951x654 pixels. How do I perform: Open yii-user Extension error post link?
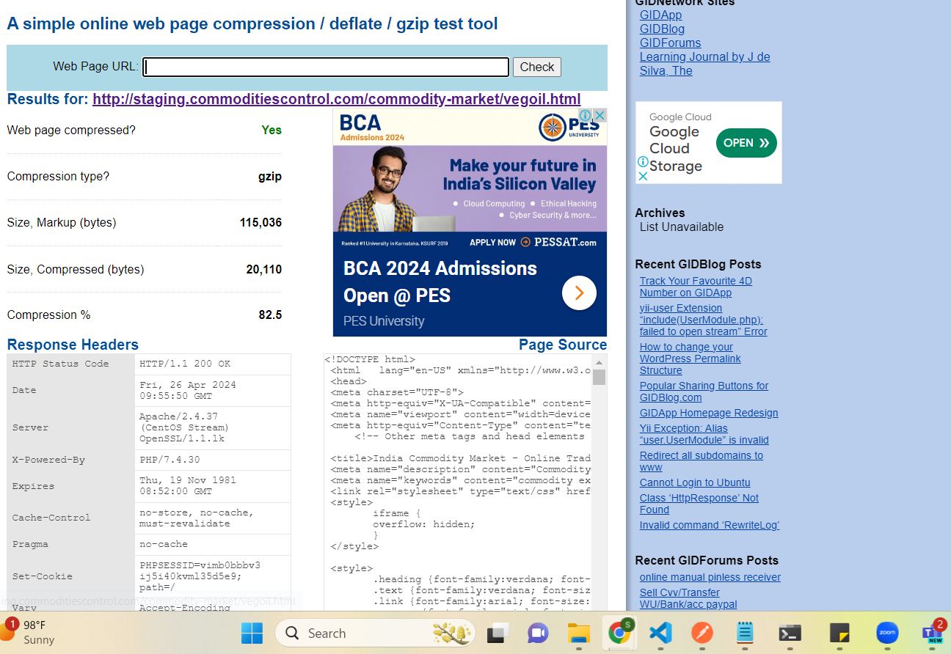[x=703, y=320]
